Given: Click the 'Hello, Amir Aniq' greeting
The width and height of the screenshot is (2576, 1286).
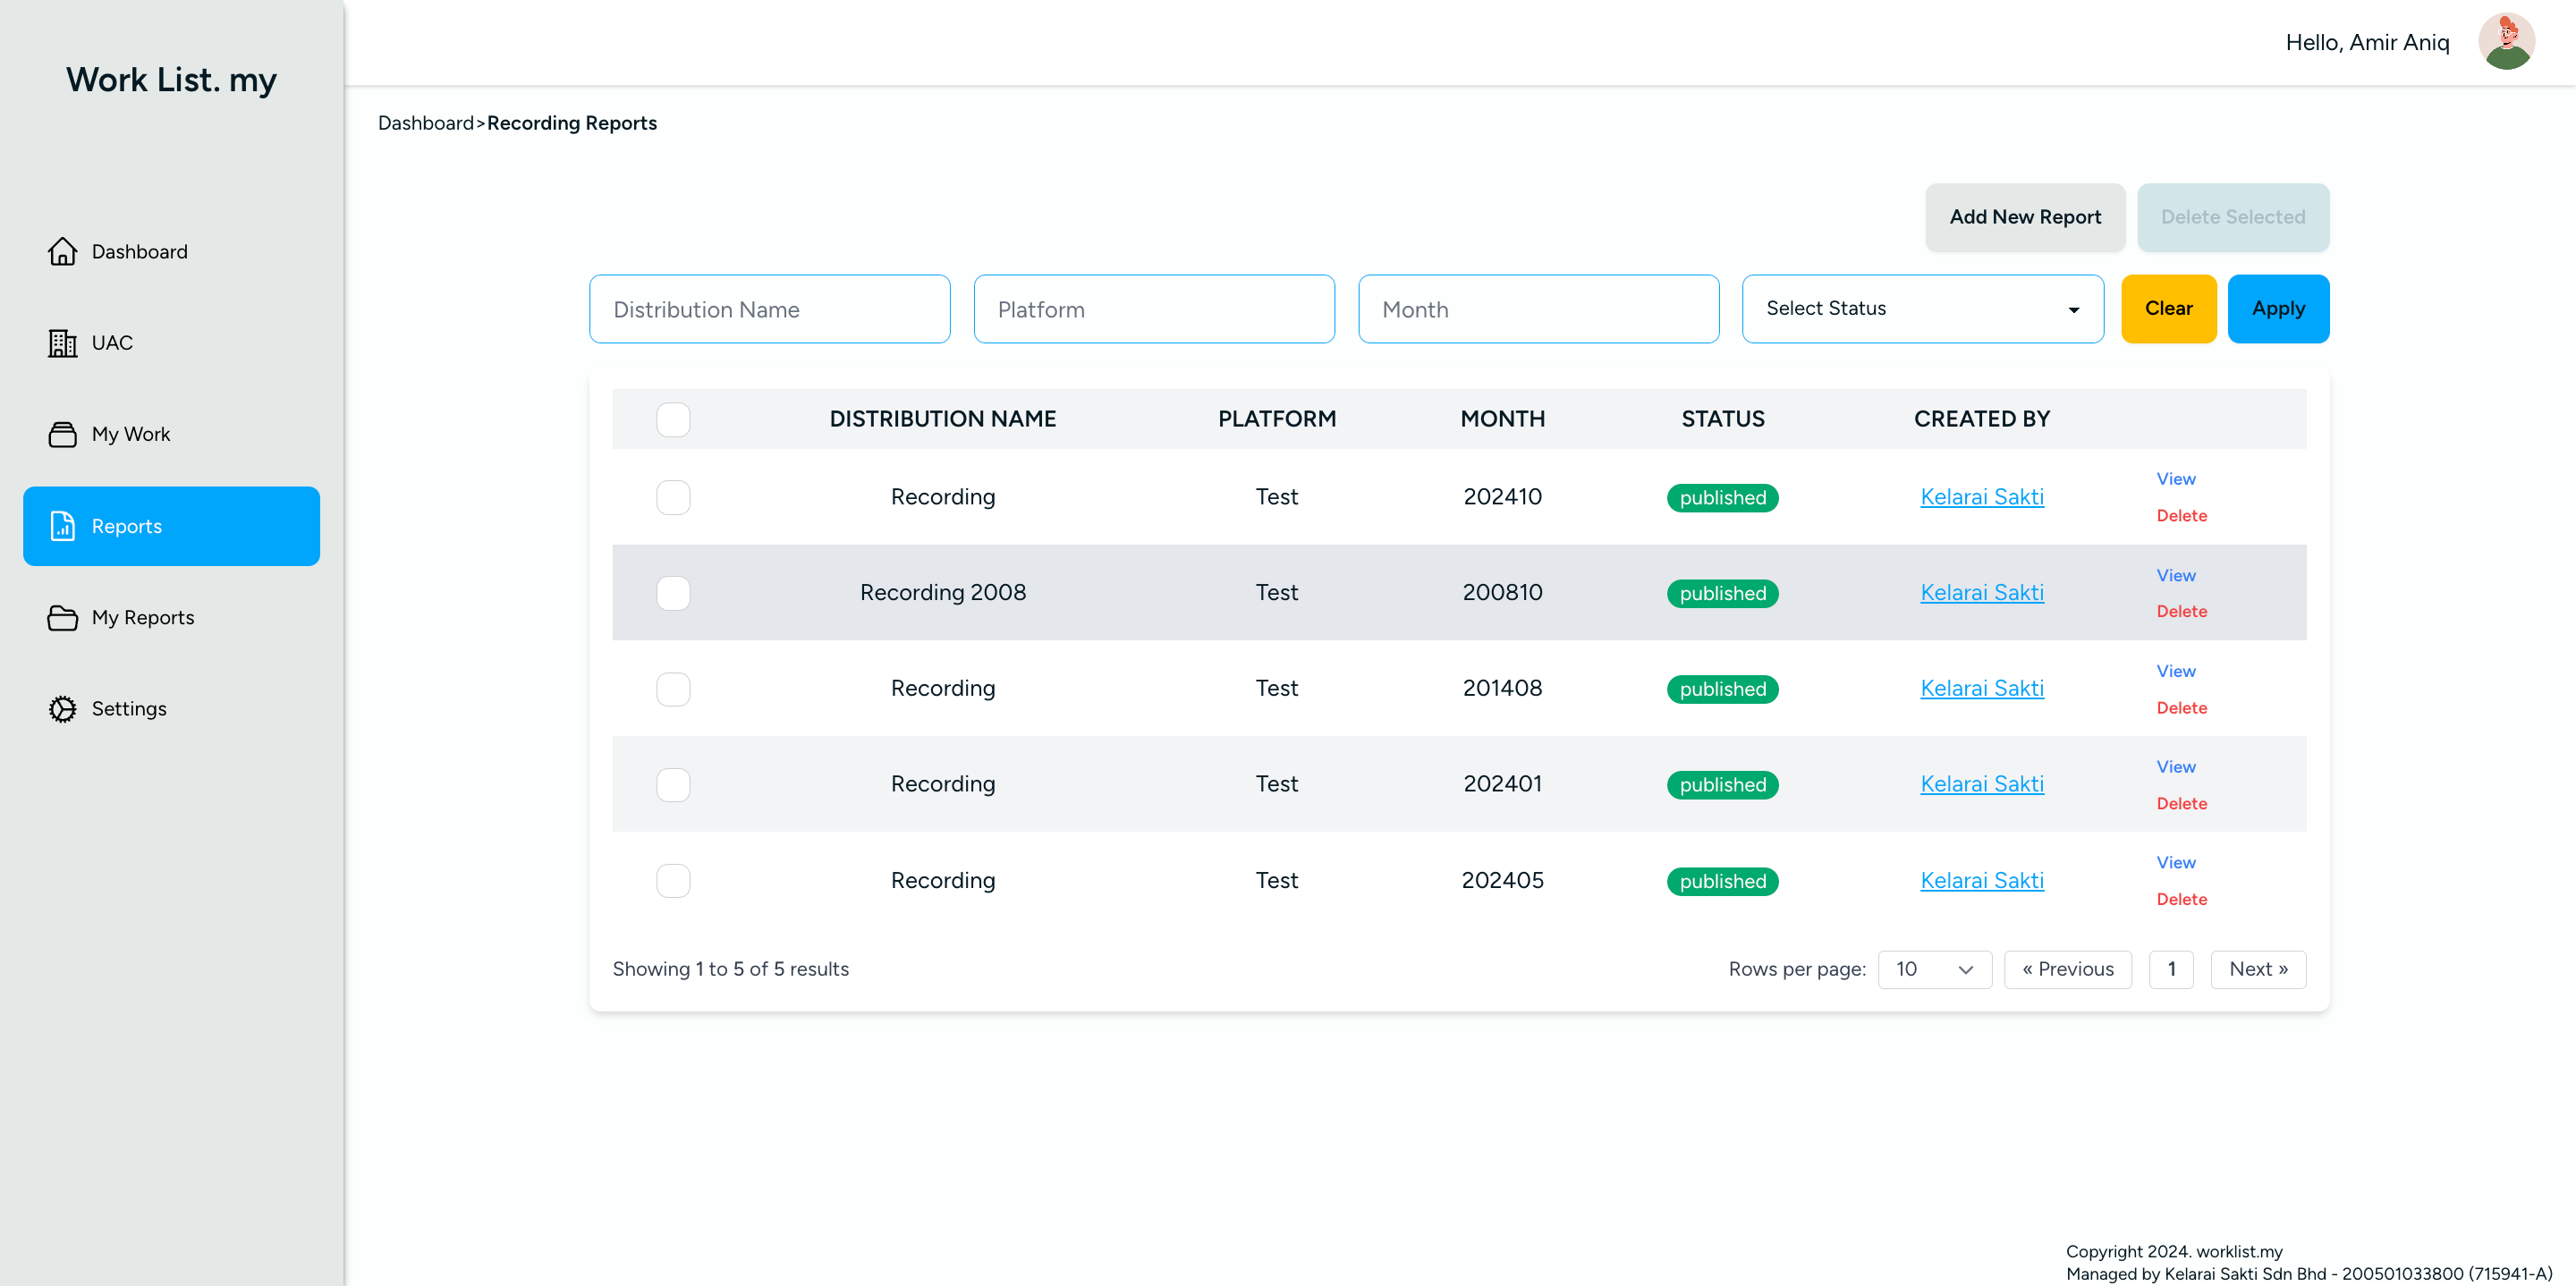Looking at the screenshot, I should [2367, 43].
